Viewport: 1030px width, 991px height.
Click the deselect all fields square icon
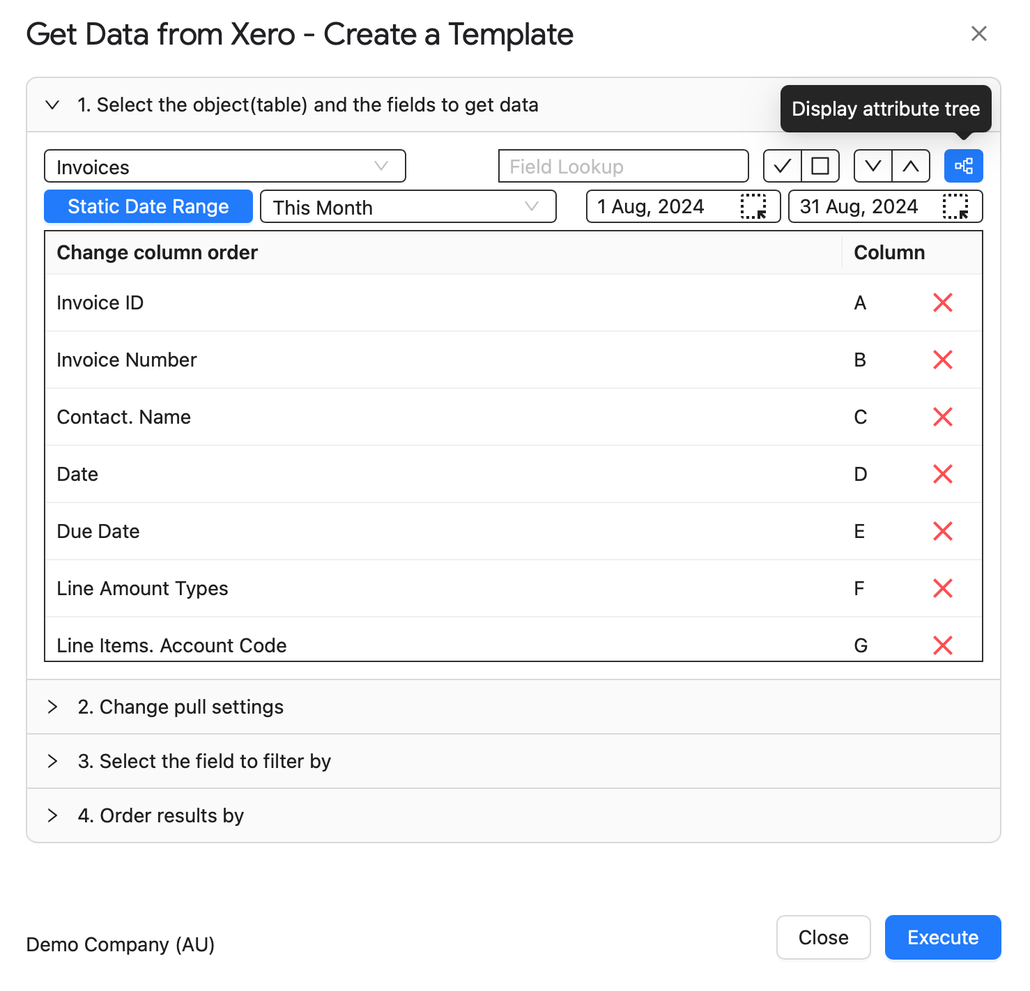pos(820,166)
